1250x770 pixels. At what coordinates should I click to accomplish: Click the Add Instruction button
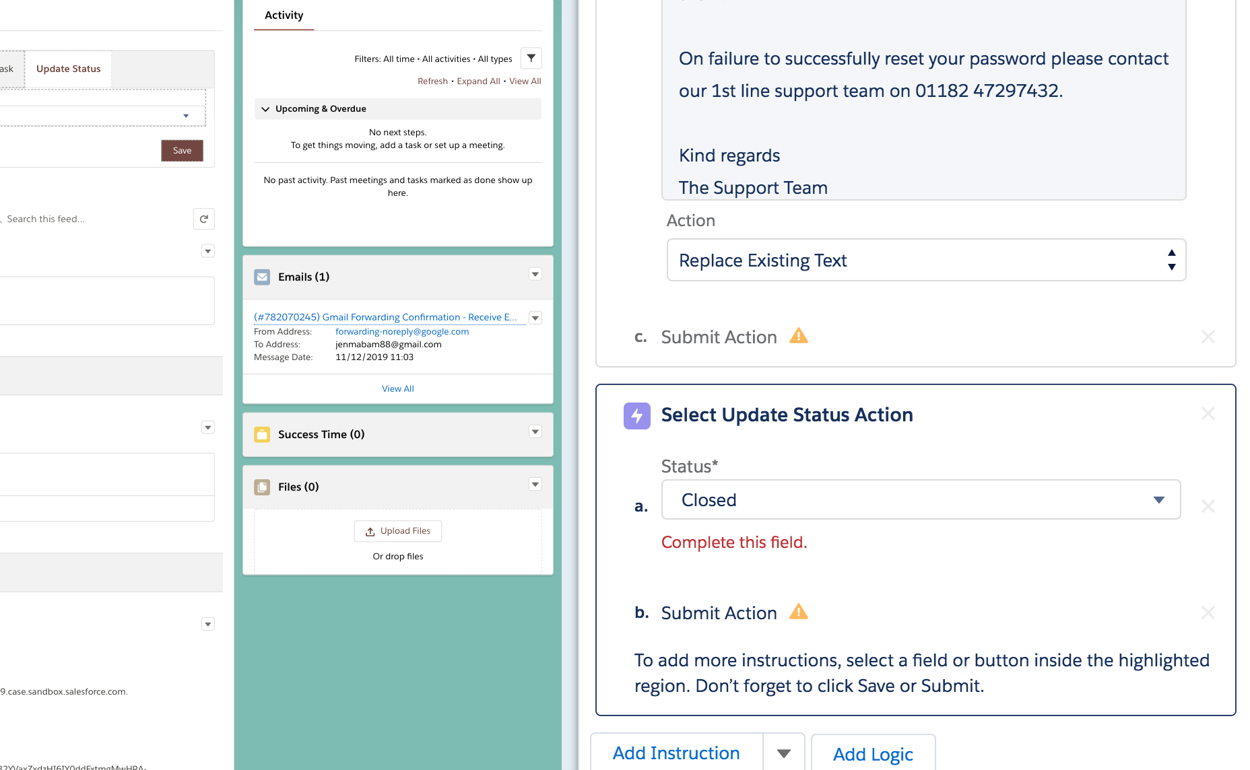coord(676,753)
